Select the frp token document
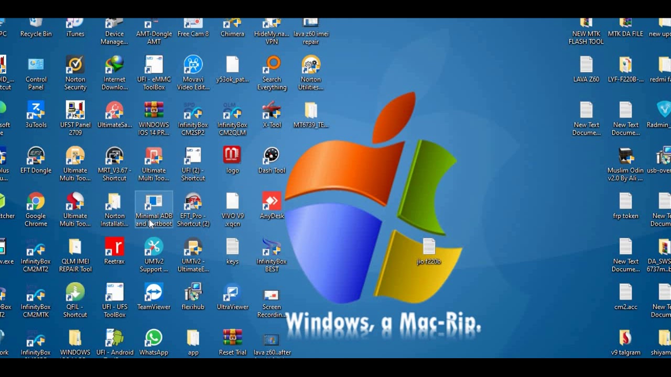The height and width of the screenshot is (377, 671). [625, 206]
